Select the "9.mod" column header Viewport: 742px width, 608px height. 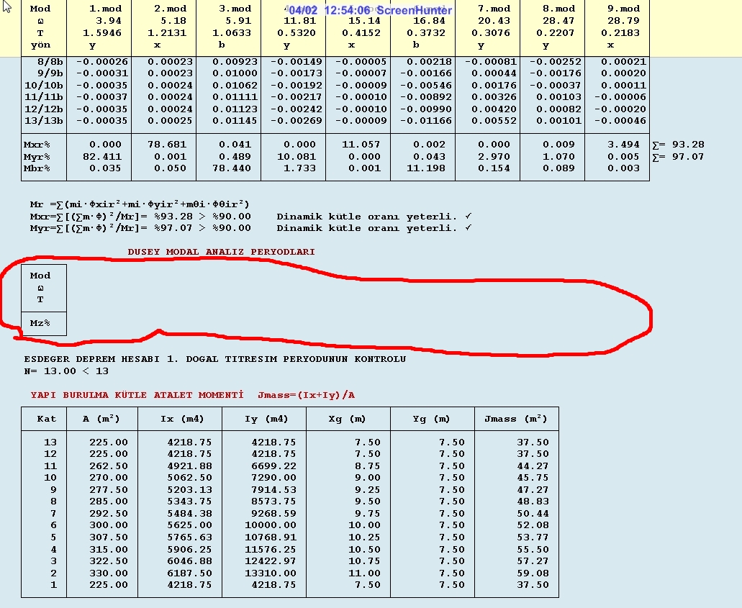click(623, 9)
